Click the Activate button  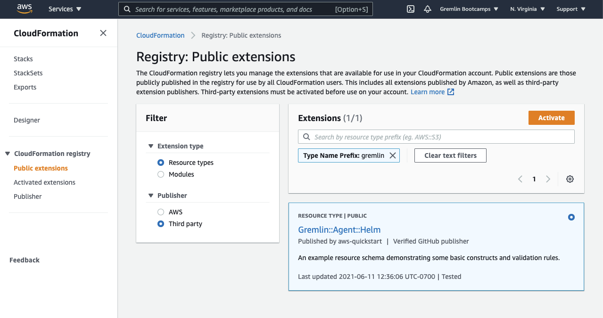click(x=552, y=118)
